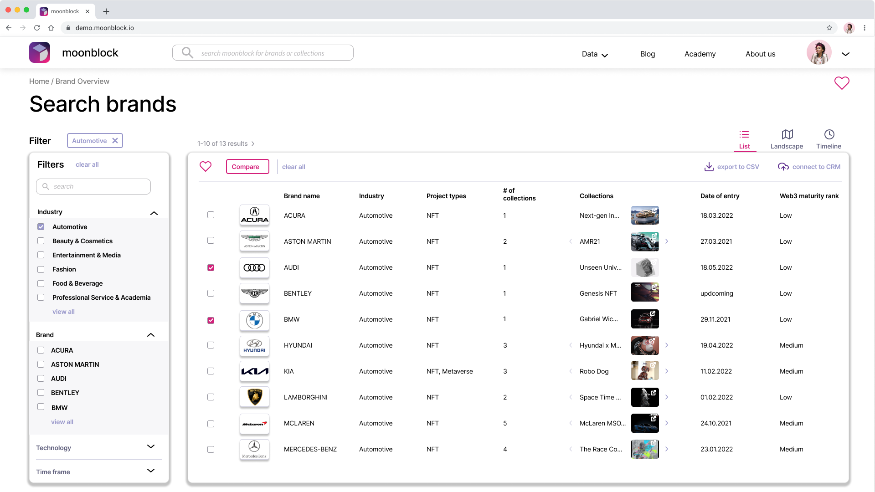The height and width of the screenshot is (492, 875).
Task: Click the HYUNDAI brand logo
Action: point(254,346)
